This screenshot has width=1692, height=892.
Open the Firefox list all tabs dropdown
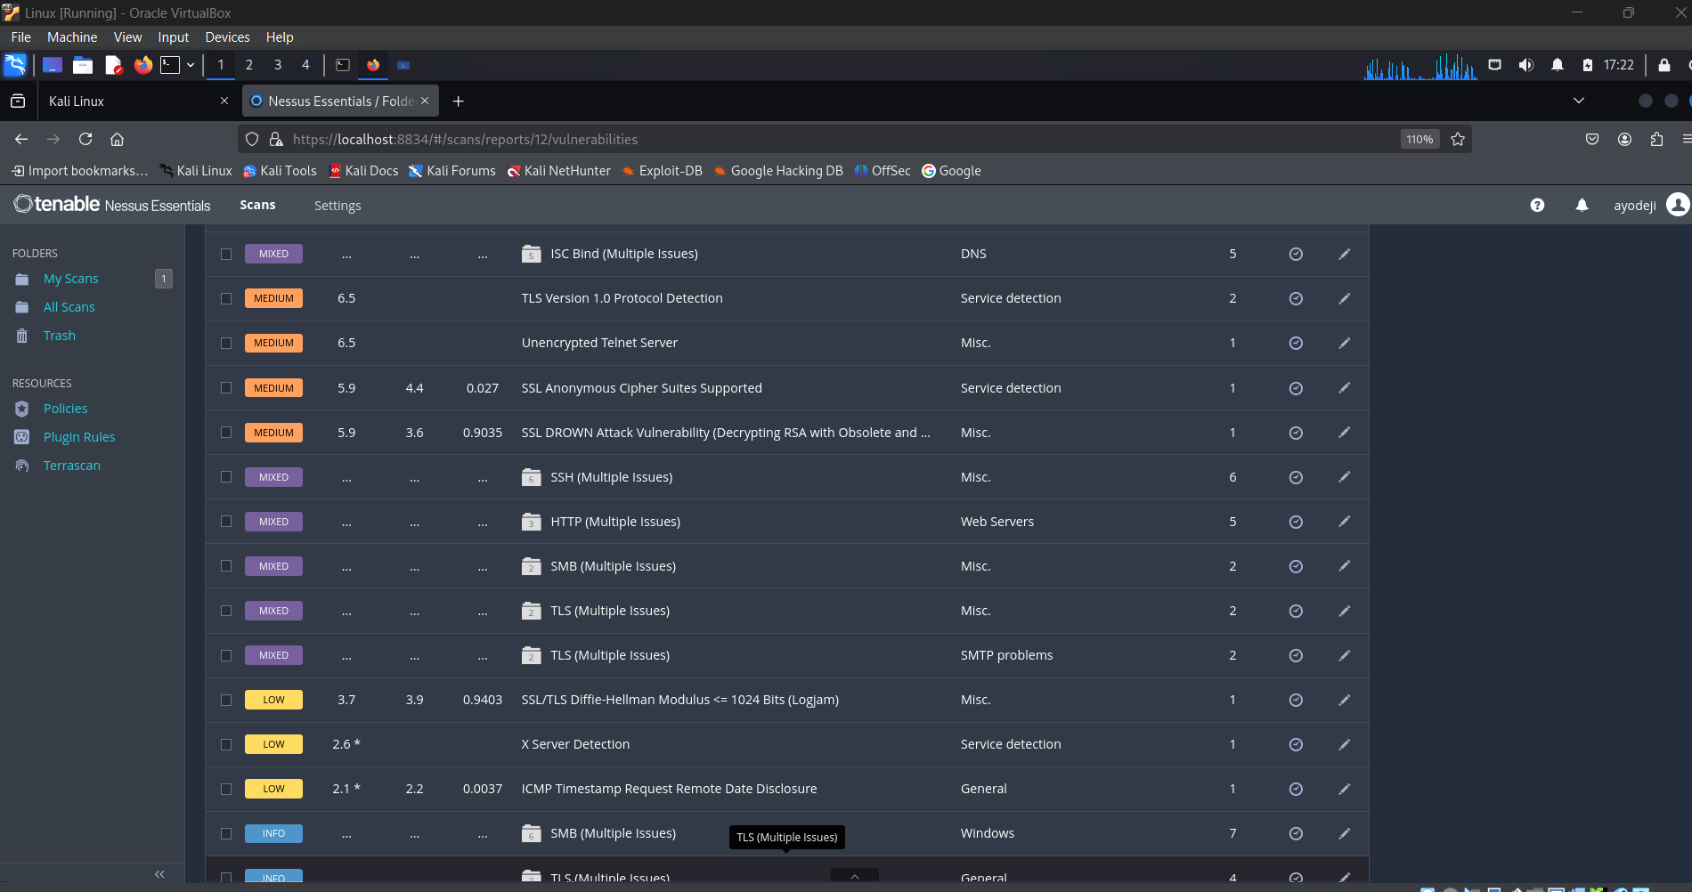pyautogui.click(x=1579, y=101)
